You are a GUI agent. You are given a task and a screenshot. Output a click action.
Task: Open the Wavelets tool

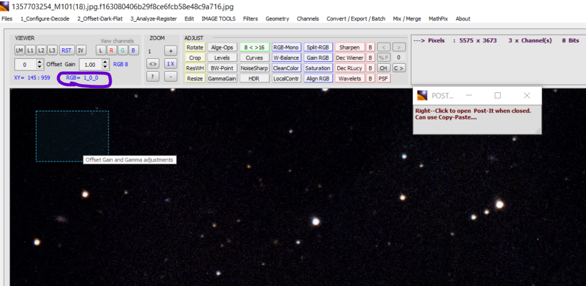point(350,79)
